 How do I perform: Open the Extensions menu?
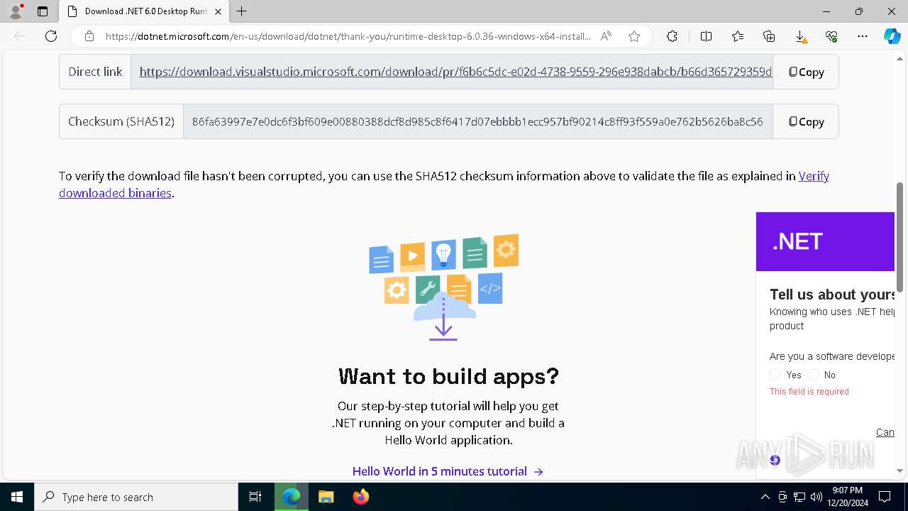[x=672, y=36]
